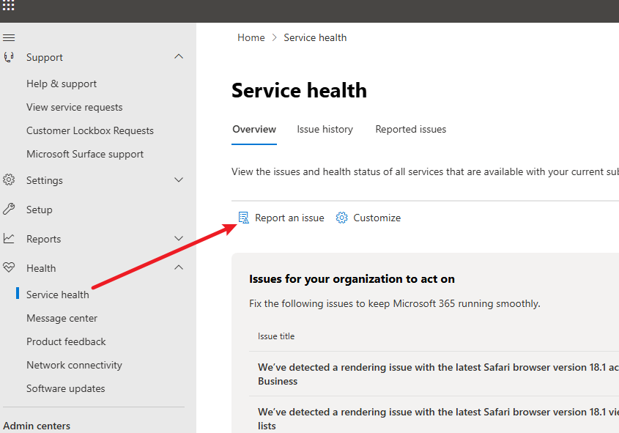The height and width of the screenshot is (433, 619).
Task: Collapse the Health section chevron
Action: tap(179, 267)
